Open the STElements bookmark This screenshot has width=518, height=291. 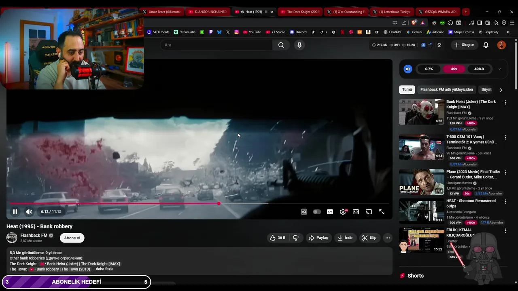coord(158,32)
